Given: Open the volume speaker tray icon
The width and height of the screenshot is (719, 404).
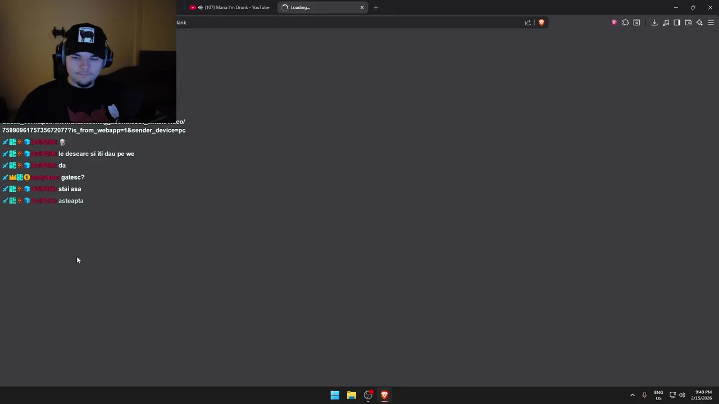Looking at the screenshot, I should (x=682, y=395).
